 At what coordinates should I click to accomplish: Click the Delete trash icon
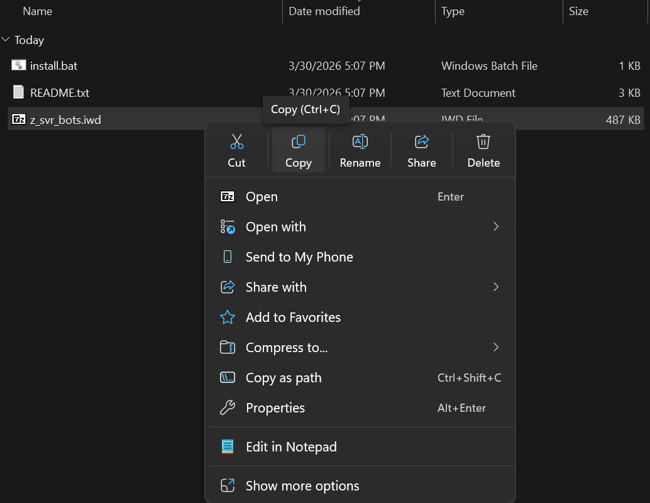(483, 141)
